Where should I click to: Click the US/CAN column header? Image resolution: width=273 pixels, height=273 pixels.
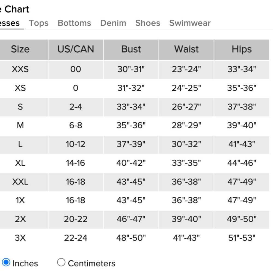tap(76, 49)
